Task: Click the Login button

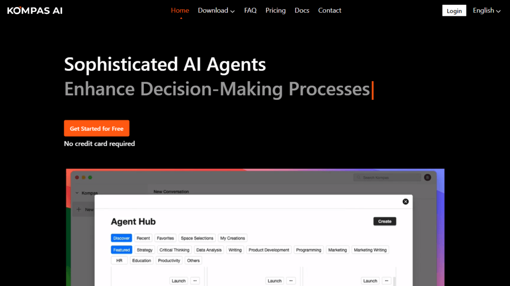Action: (454, 11)
